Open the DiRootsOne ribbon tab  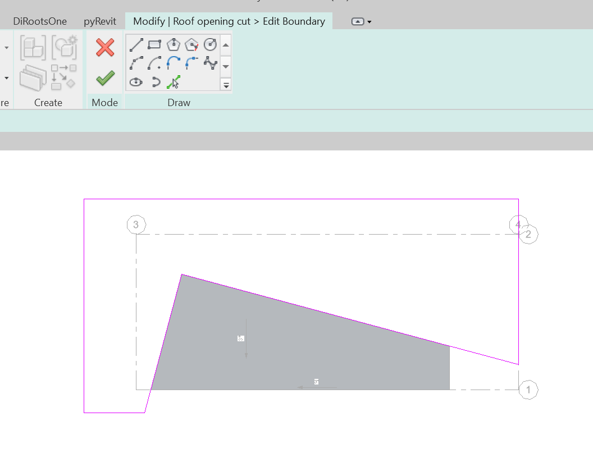tap(40, 21)
